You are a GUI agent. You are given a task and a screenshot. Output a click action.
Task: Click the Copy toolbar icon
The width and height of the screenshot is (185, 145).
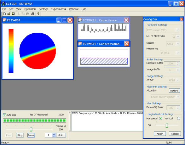click(23, 14)
